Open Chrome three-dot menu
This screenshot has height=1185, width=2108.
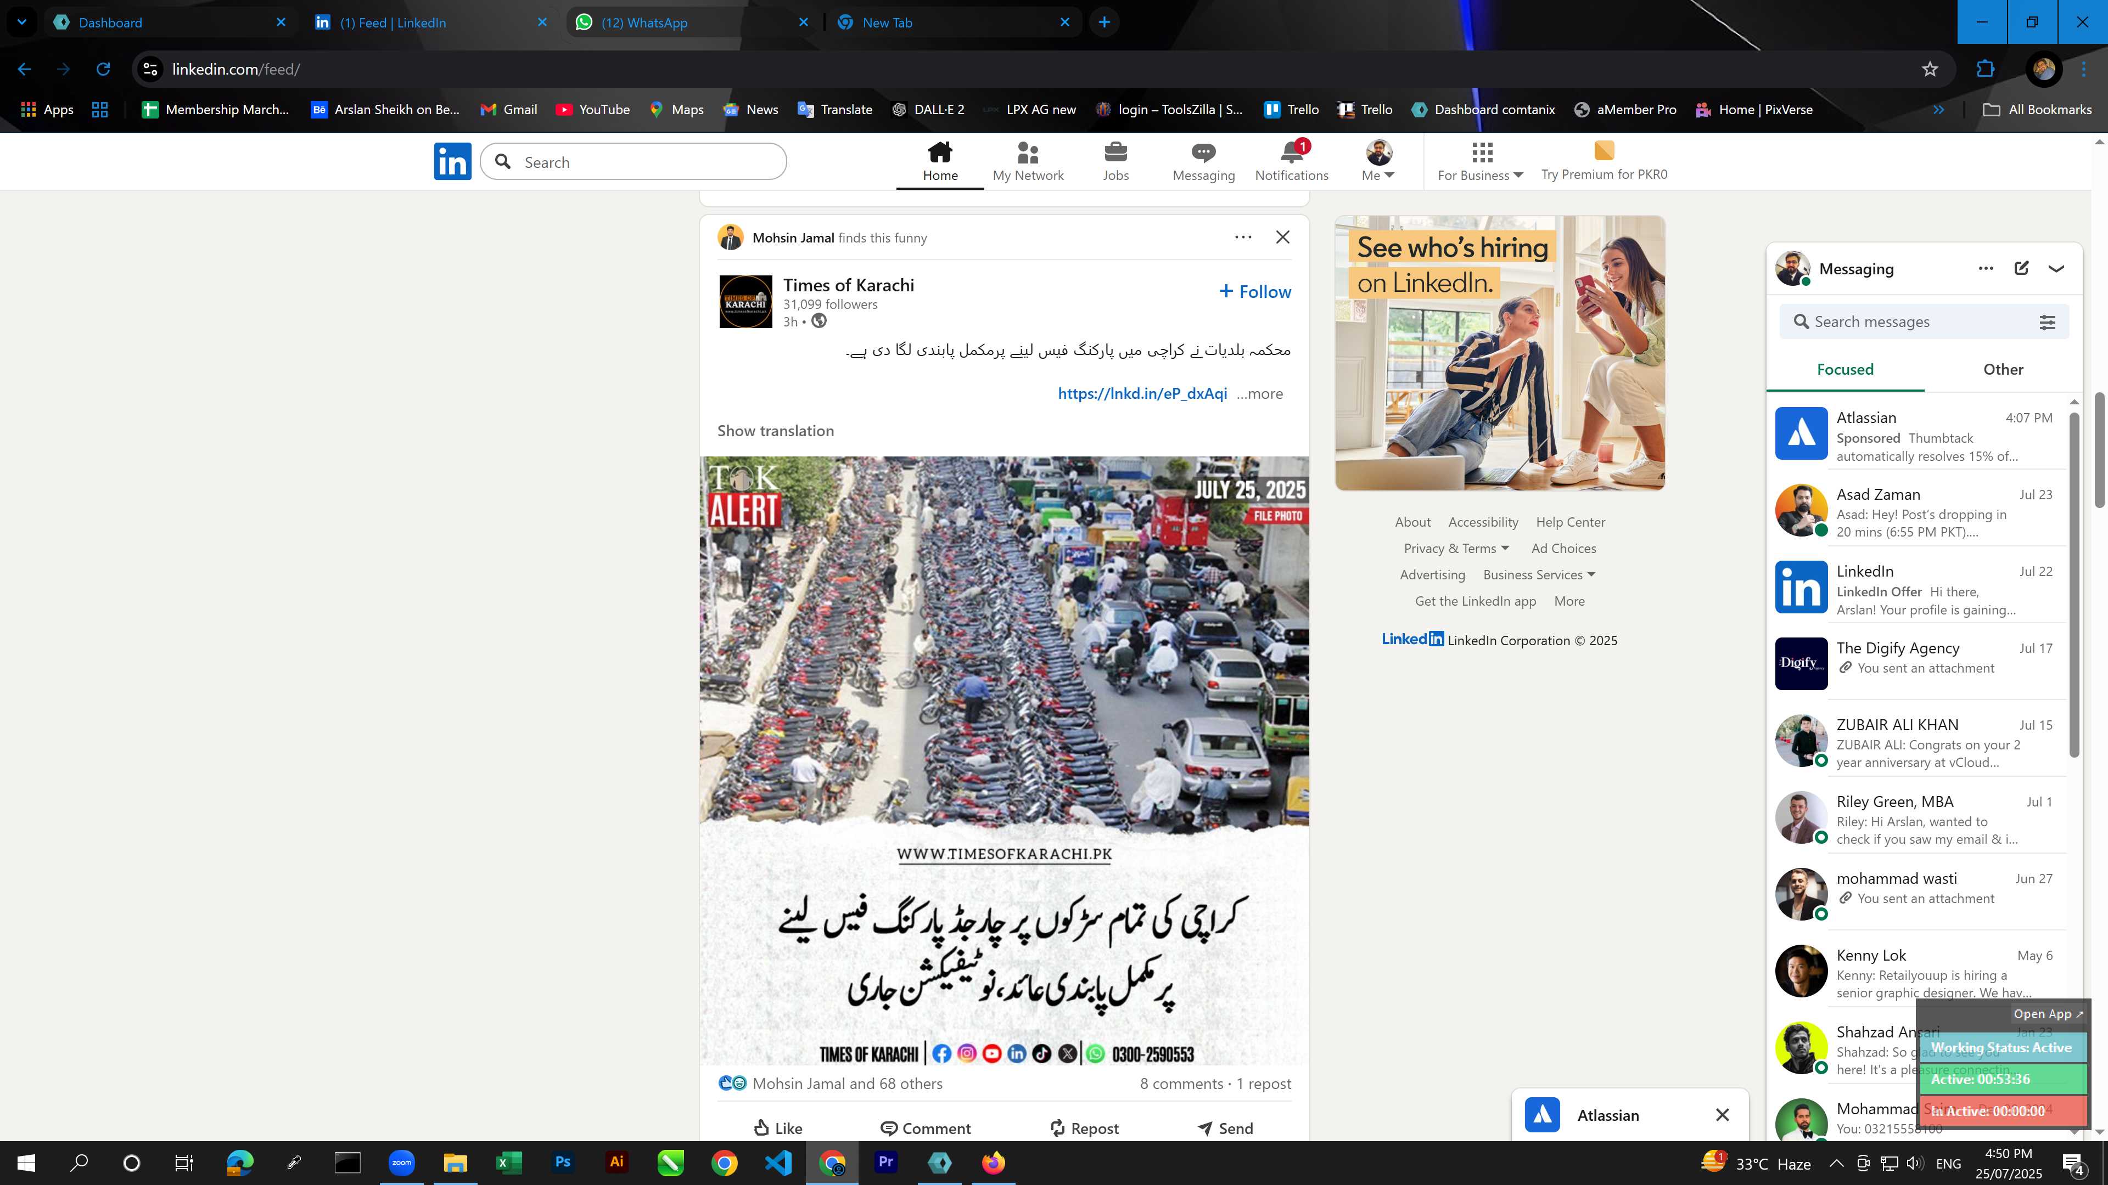coord(2083,70)
